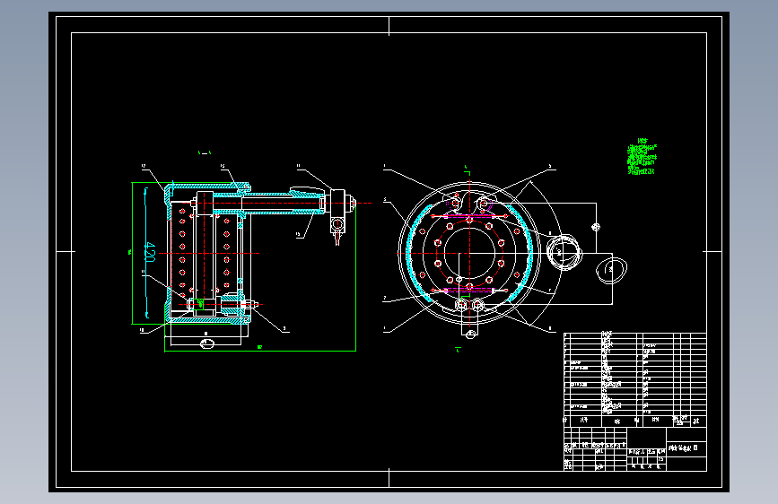Click the parts list table

click(x=634, y=379)
